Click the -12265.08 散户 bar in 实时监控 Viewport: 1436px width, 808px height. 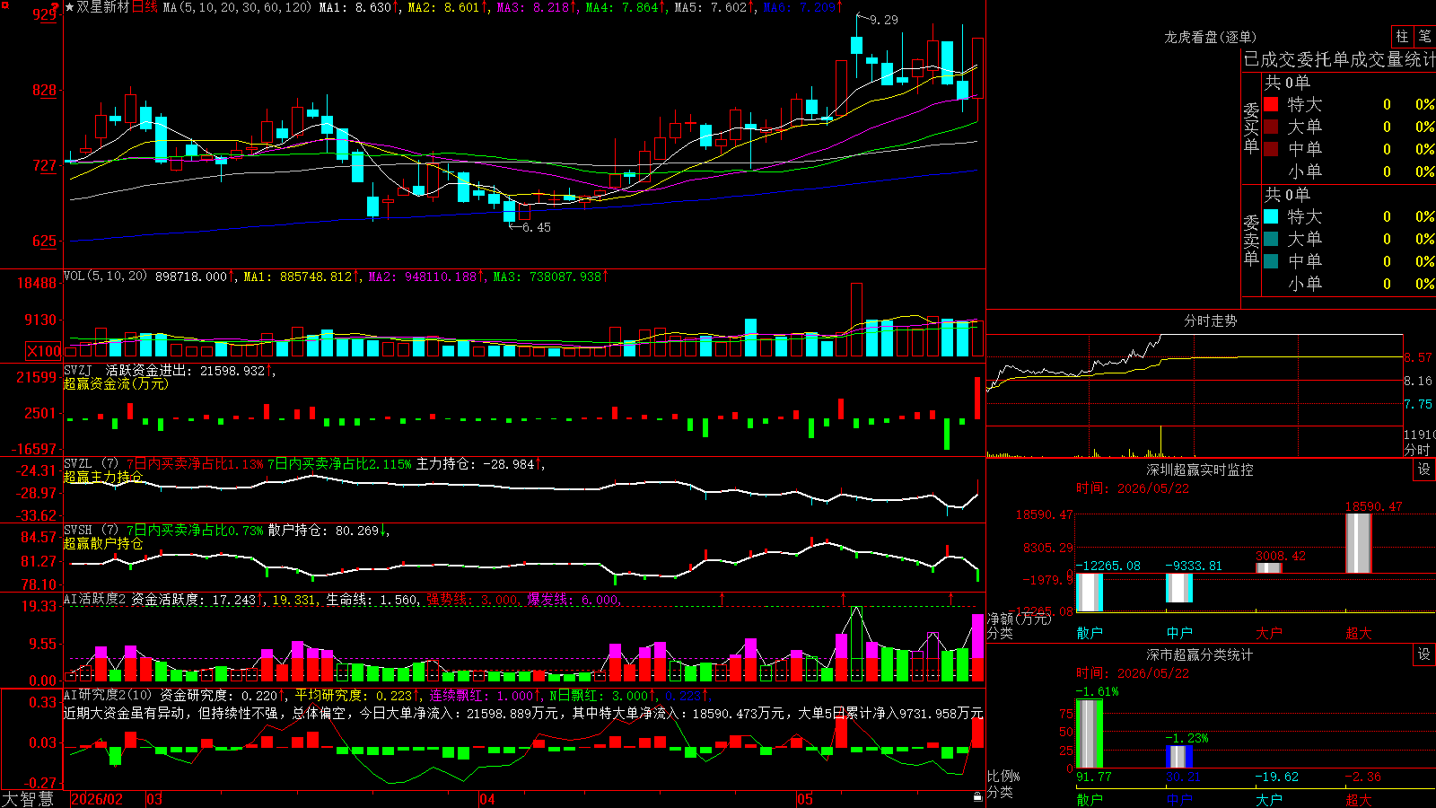pyautogui.click(x=1090, y=593)
